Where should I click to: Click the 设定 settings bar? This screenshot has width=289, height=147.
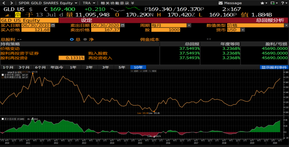point(86,20)
